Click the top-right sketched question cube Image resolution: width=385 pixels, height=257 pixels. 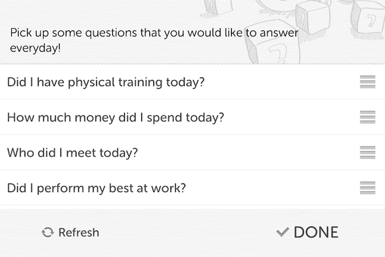tap(368, 19)
